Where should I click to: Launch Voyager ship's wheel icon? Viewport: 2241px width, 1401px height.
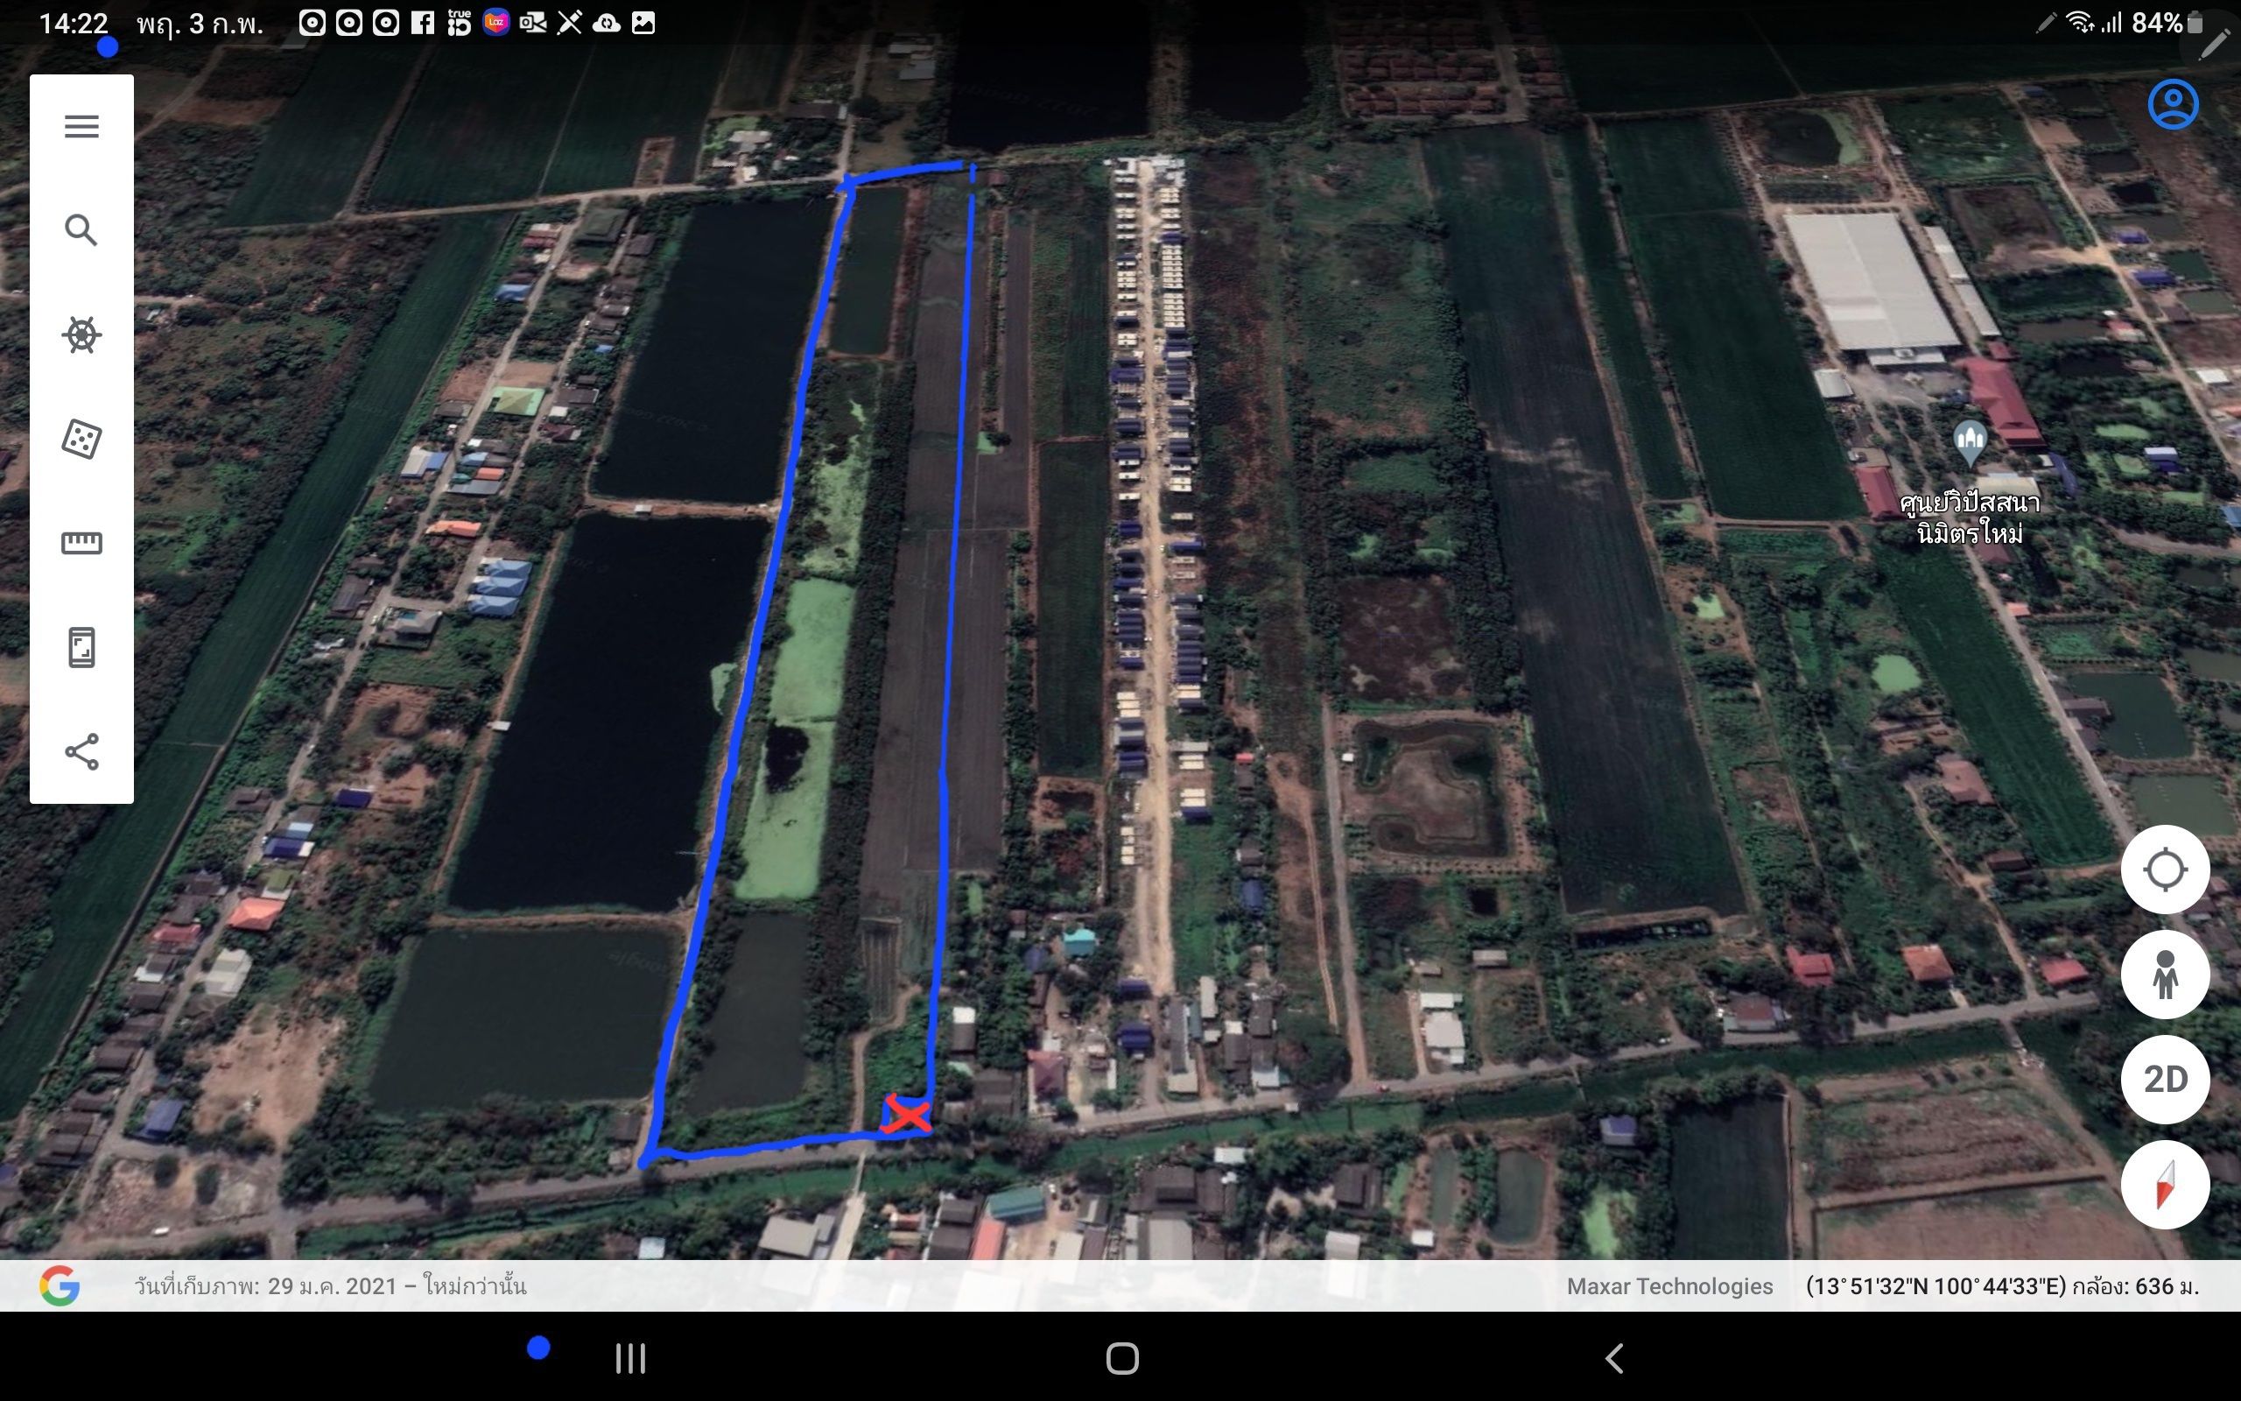(x=81, y=334)
